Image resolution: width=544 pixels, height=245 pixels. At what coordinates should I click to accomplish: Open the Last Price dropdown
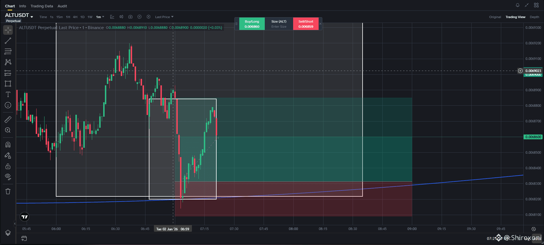tap(164, 17)
